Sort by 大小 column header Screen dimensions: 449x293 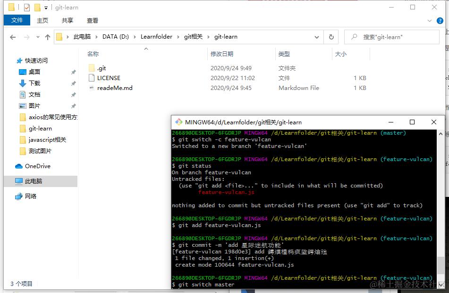(x=341, y=54)
